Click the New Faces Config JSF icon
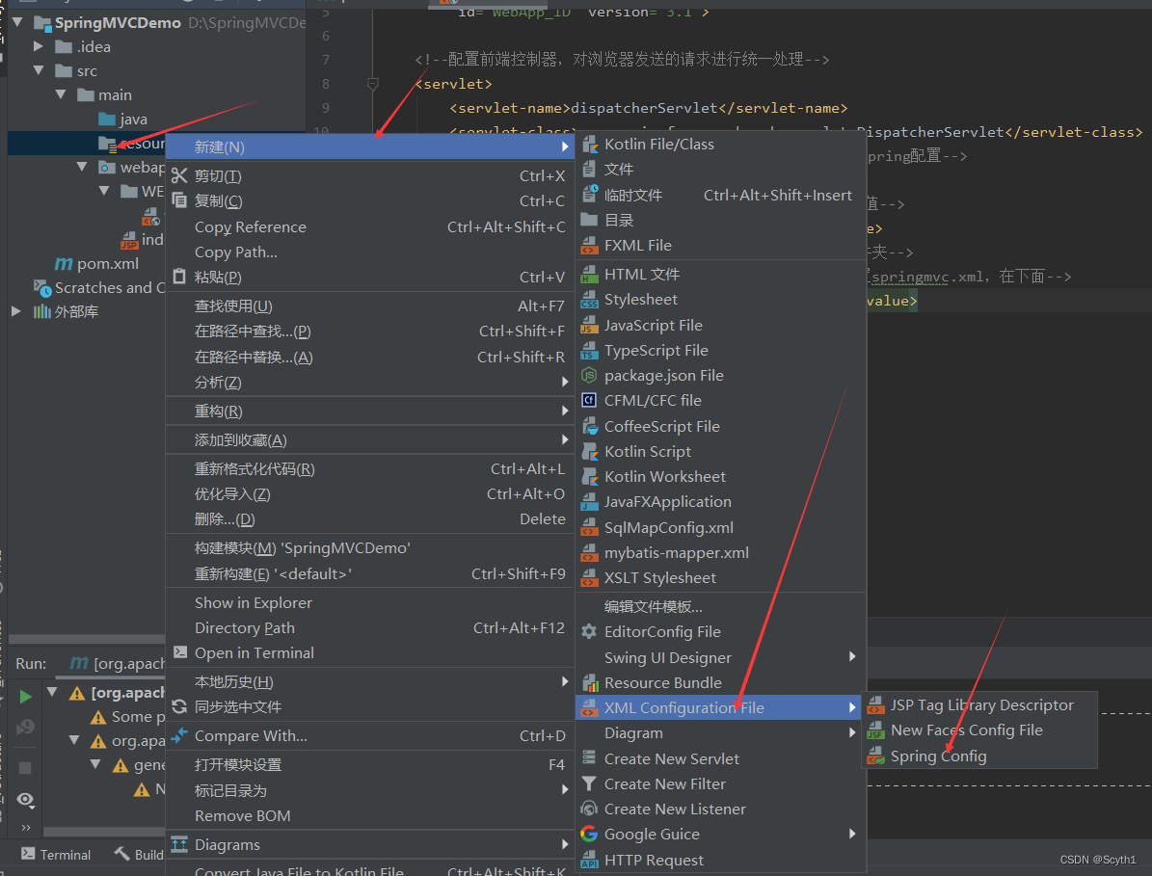The width and height of the screenshot is (1152, 876). pos(875,730)
